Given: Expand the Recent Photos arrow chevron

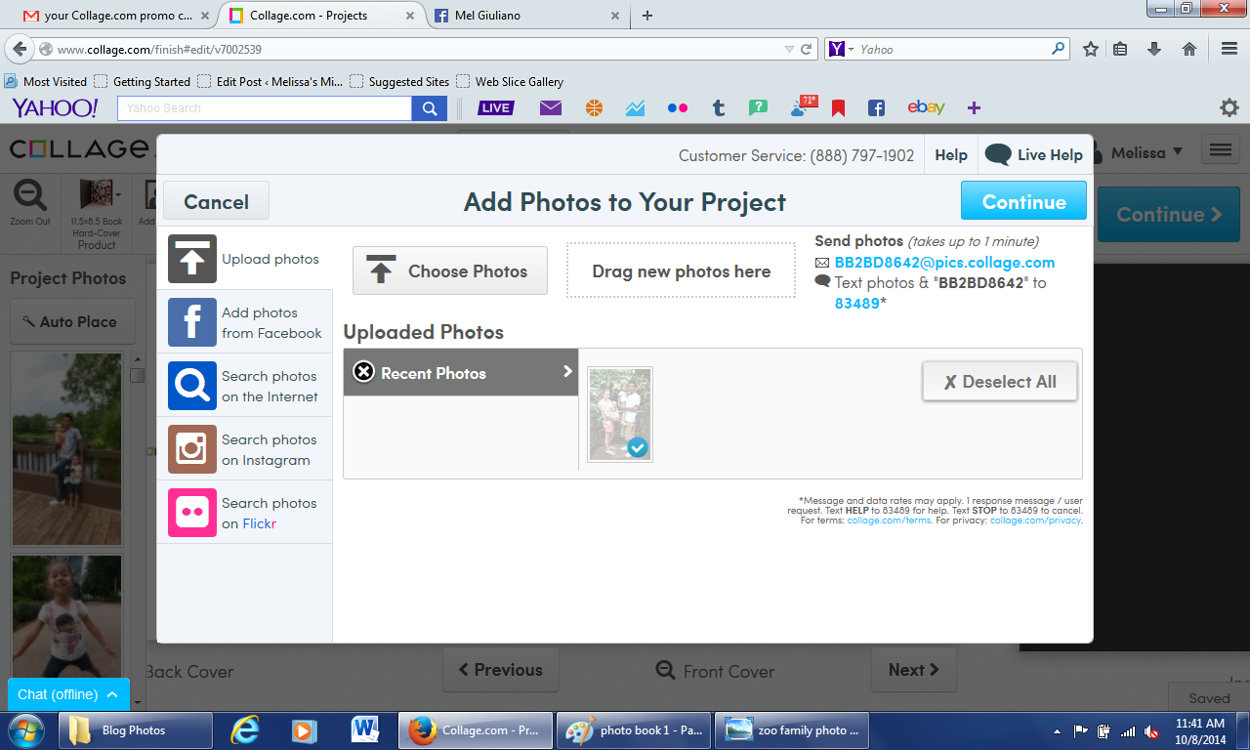Looking at the screenshot, I should coord(567,371).
